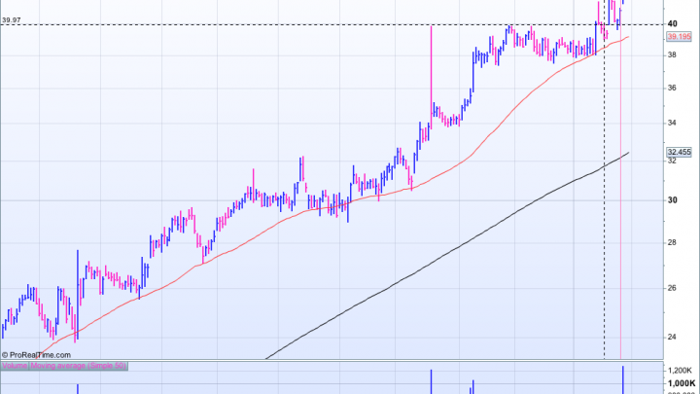This screenshot has height=394, width=700.
Task: Select the 30 price axis label
Action: pyautogui.click(x=673, y=200)
